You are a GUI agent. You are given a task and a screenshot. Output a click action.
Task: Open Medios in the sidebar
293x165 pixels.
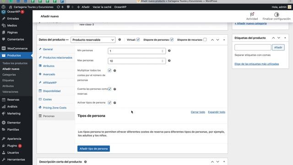tap(12, 26)
